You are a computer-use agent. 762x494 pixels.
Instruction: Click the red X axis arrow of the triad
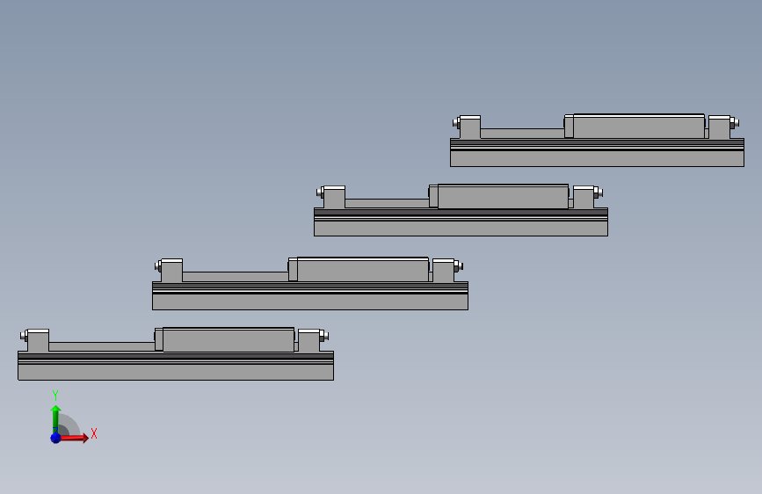coord(74,438)
